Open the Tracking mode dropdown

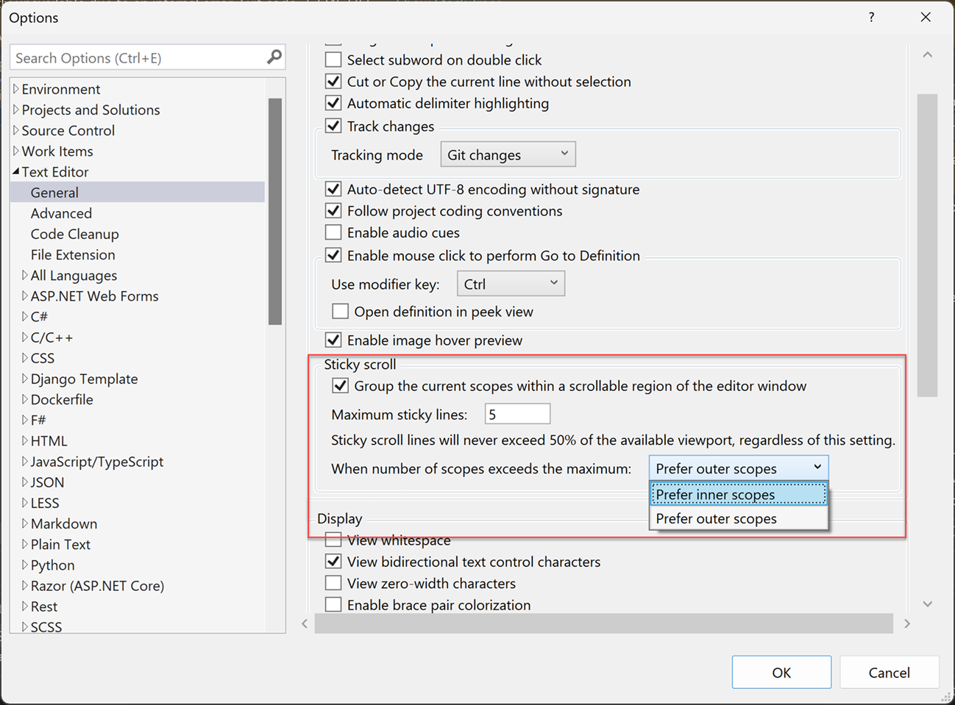[x=508, y=154]
